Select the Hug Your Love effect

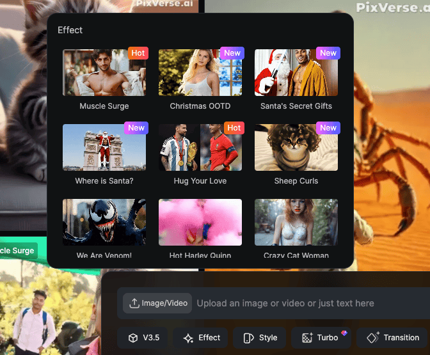pos(200,154)
